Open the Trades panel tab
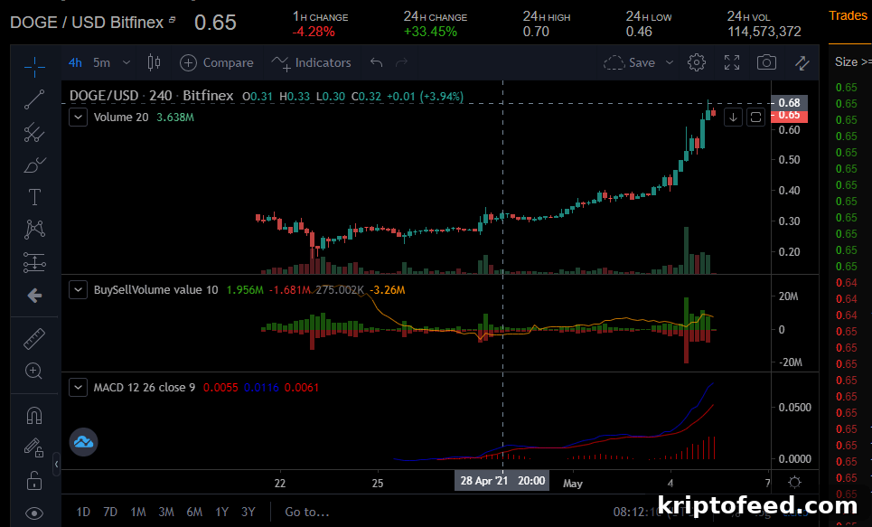The width and height of the screenshot is (872, 527). click(x=848, y=15)
